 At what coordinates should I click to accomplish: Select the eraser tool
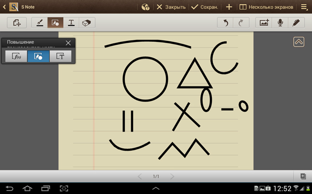87,23
